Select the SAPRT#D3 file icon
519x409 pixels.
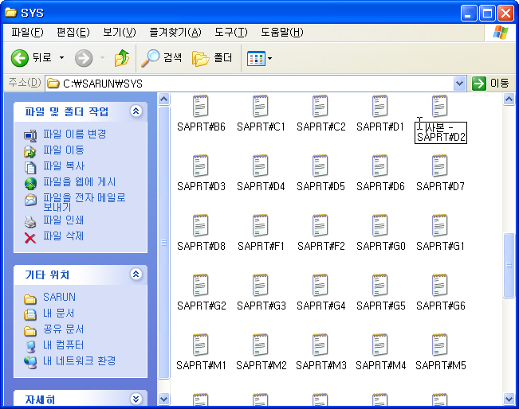[x=201, y=166]
